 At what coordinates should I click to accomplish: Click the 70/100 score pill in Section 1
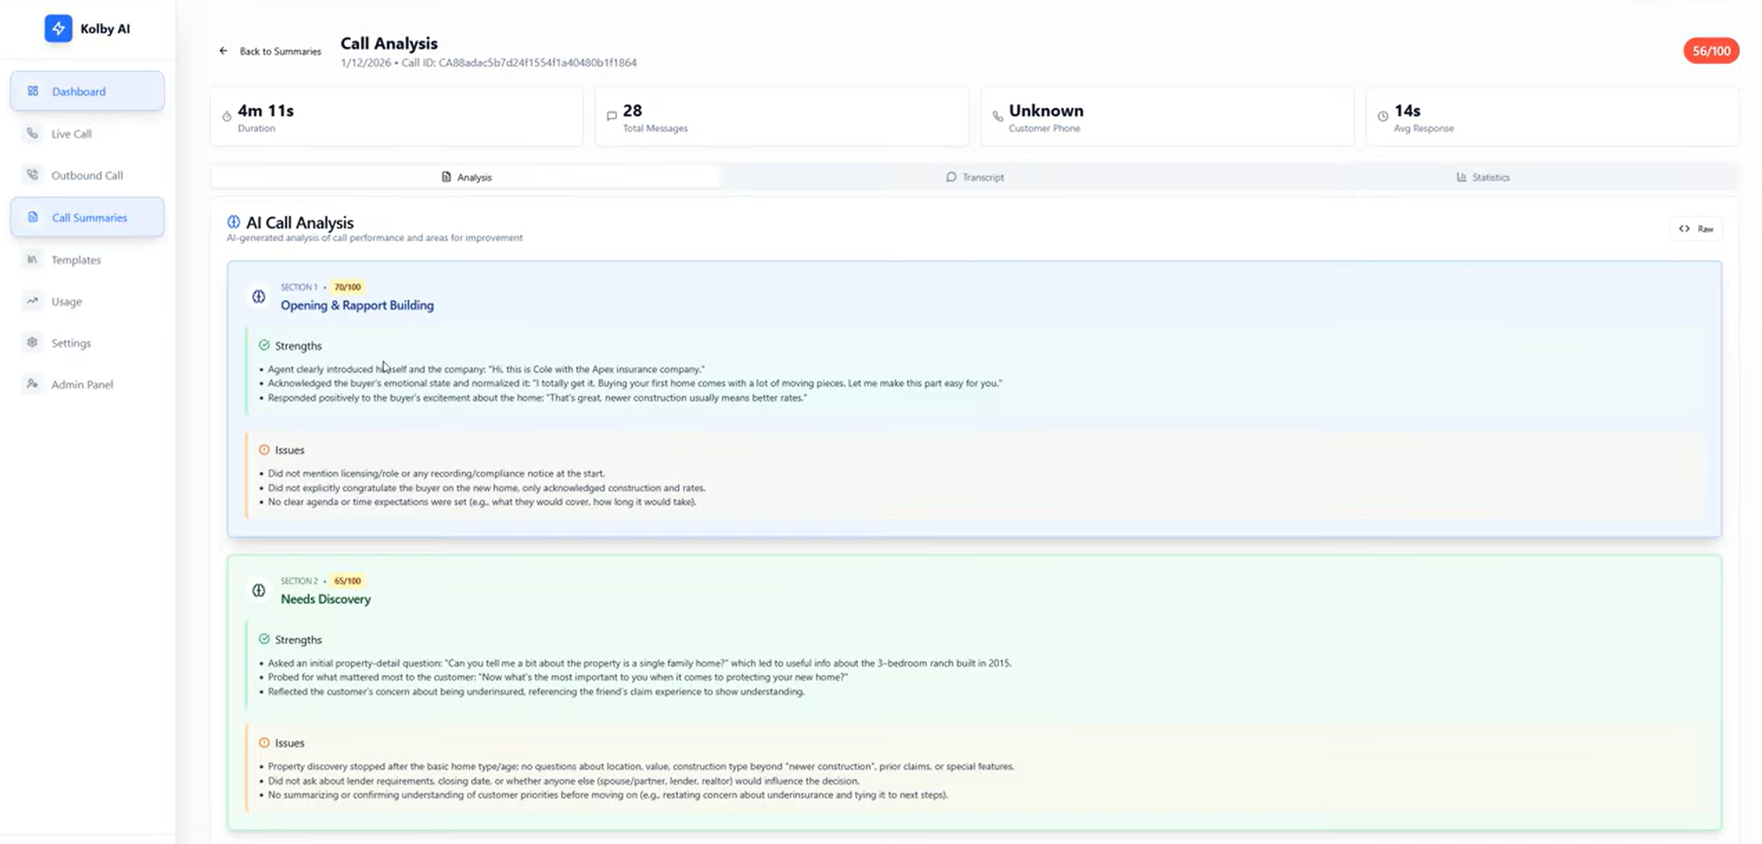point(347,287)
